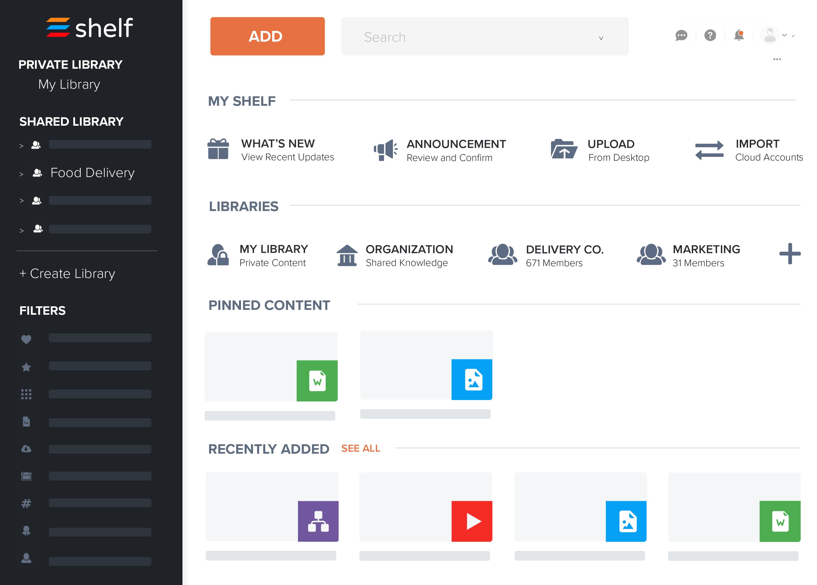The width and height of the screenshot is (817, 585).
Task: Open the Marketing library with 31 members
Action: click(706, 255)
